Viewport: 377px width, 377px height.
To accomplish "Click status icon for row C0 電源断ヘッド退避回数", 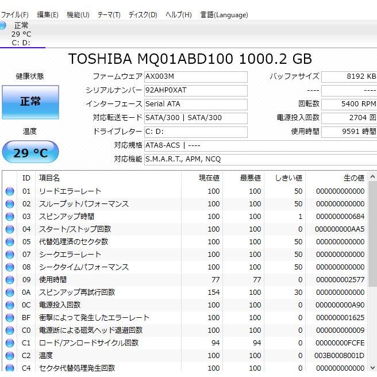I will tap(10, 330).
